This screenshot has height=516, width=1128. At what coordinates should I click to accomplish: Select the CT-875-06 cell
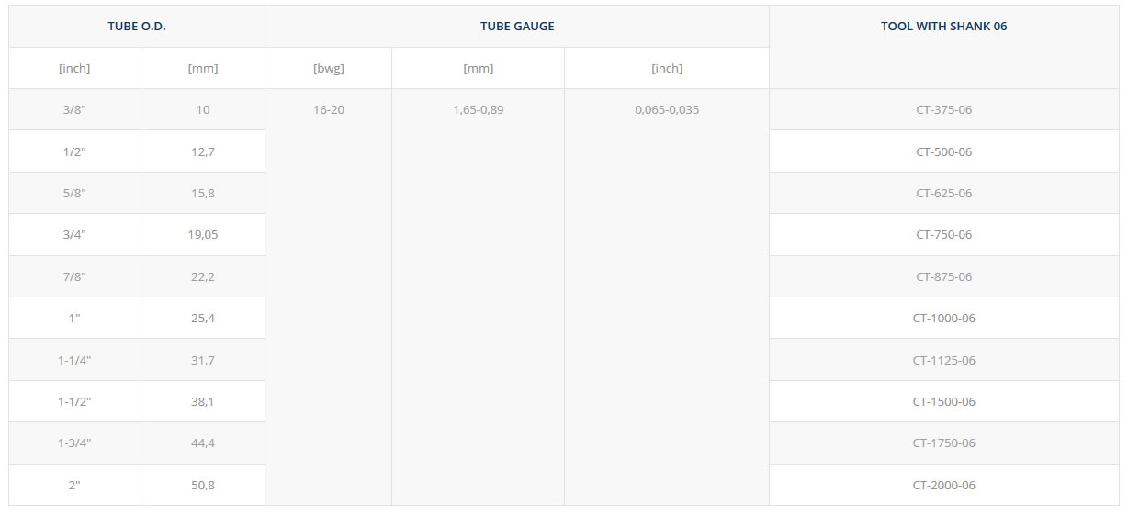coord(943,276)
